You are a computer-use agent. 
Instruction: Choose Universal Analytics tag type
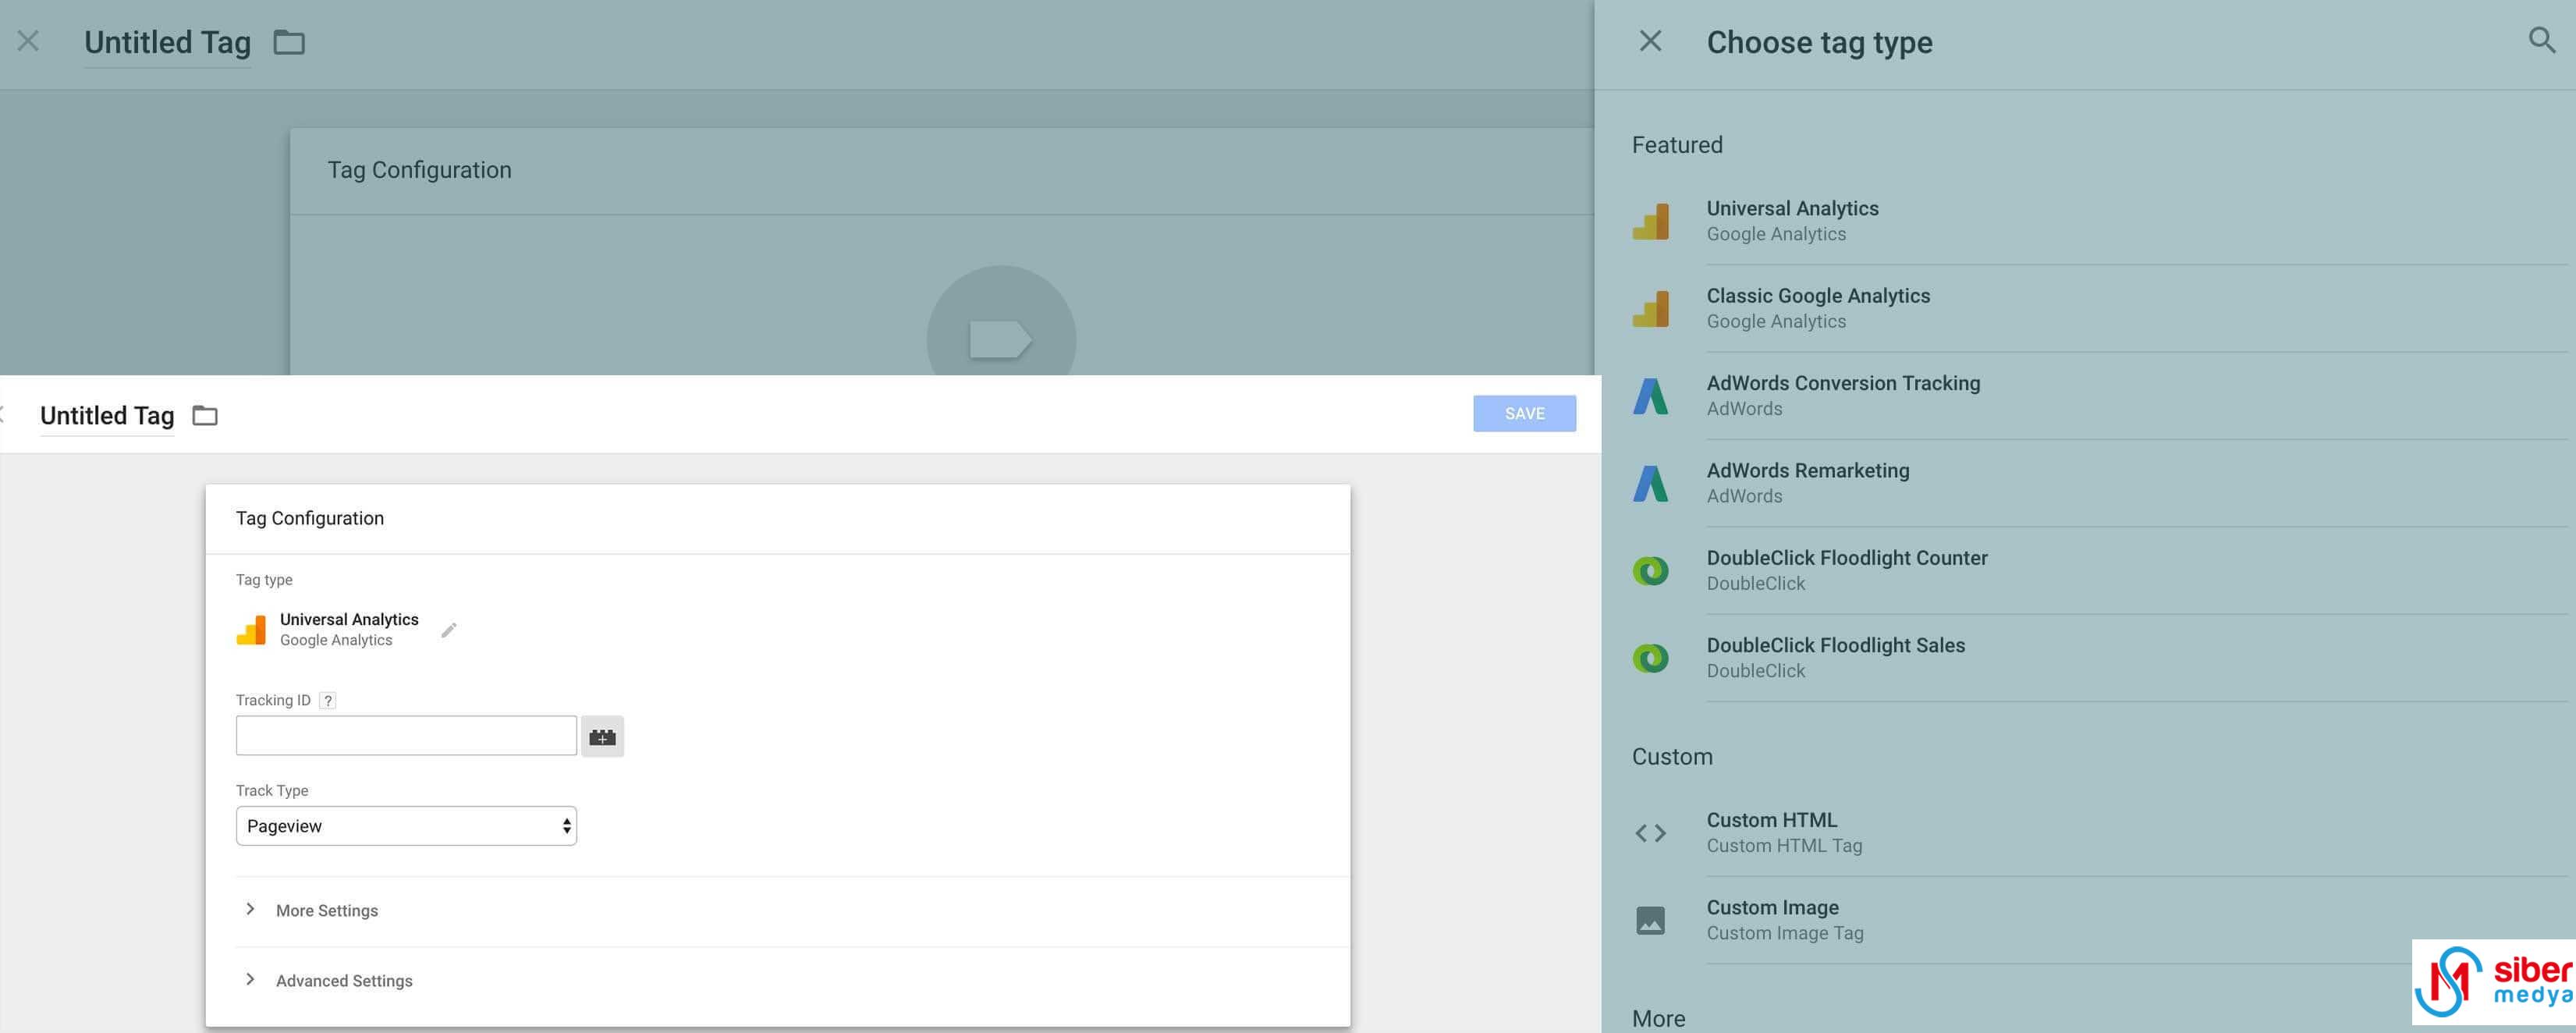pyautogui.click(x=2100, y=221)
